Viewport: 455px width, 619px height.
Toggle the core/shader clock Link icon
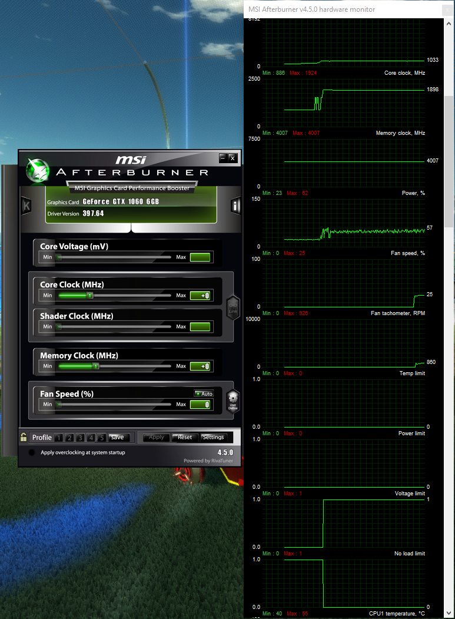(233, 307)
